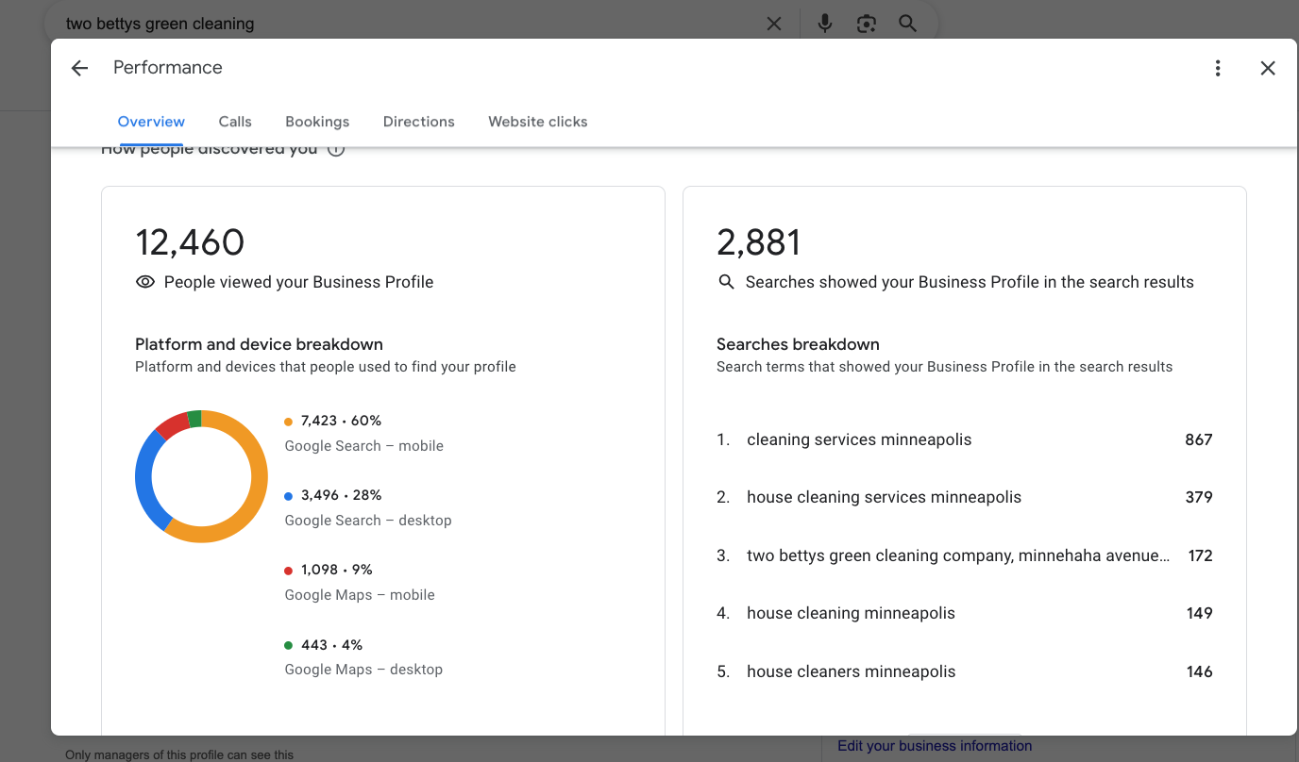Click 'Platform and device breakdown' heading

[259, 344]
